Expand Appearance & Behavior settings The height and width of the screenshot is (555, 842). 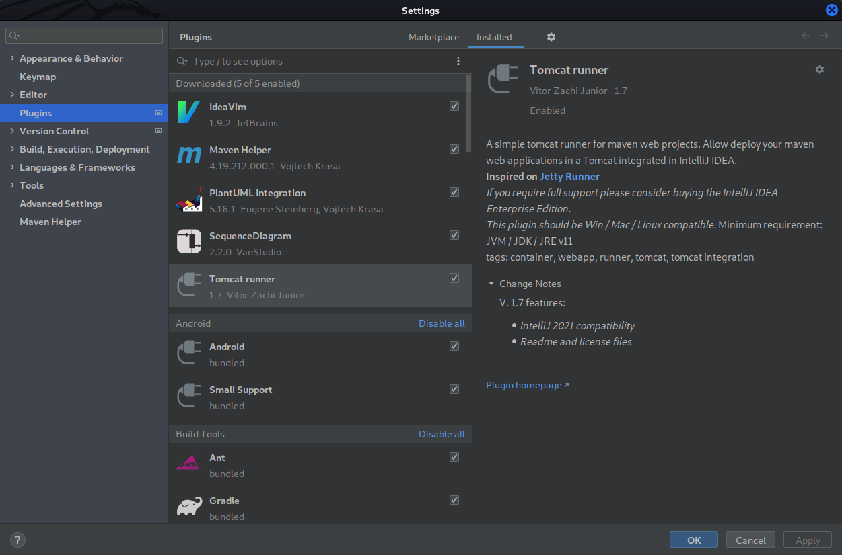[12, 58]
